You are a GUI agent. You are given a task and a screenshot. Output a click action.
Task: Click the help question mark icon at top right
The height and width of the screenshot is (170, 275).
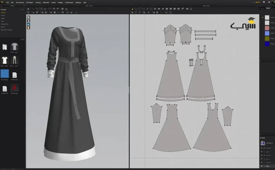[x=264, y=2]
